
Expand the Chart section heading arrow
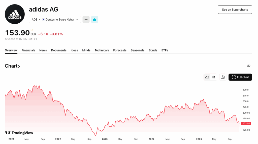coord(19,66)
